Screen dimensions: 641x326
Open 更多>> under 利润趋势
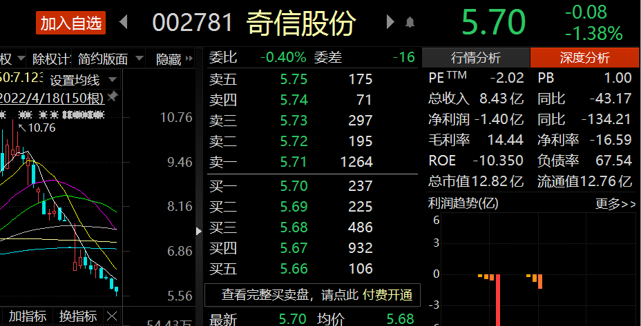point(615,203)
